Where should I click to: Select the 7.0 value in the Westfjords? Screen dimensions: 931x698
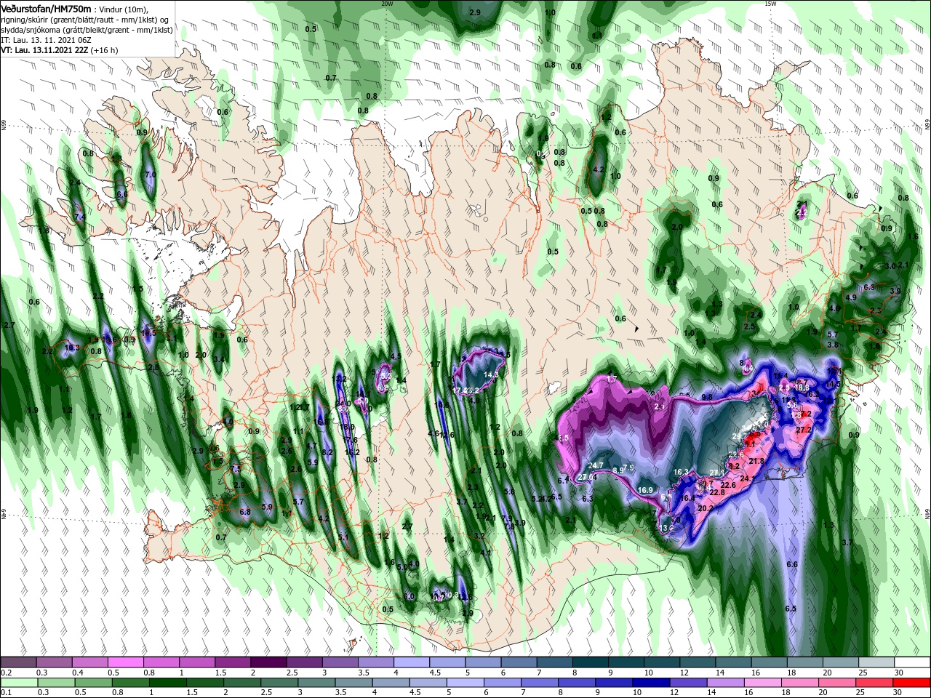151,174
